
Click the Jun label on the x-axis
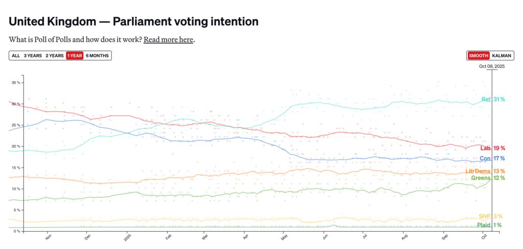click(x=324, y=238)
